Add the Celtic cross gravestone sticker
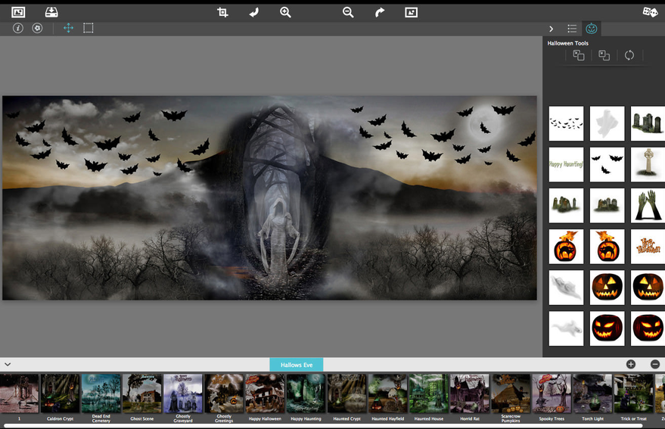The width and height of the screenshot is (665, 429). 648,165
